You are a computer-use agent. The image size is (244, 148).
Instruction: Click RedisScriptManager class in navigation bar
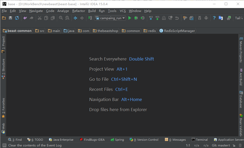tap(177, 31)
